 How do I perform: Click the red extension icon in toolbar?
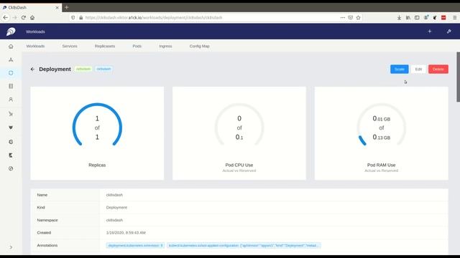[x=443, y=17]
